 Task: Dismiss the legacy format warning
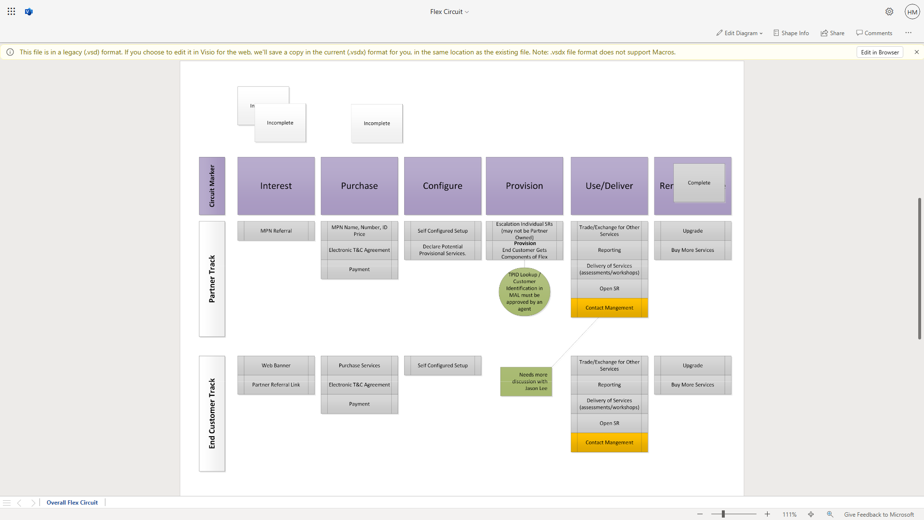pos(916,52)
